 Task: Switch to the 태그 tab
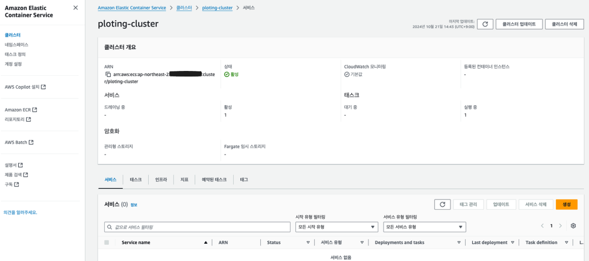(x=244, y=180)
